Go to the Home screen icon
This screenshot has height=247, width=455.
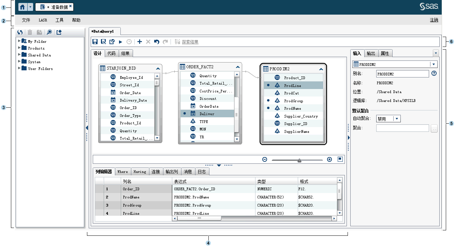click(x=23, y=6)
